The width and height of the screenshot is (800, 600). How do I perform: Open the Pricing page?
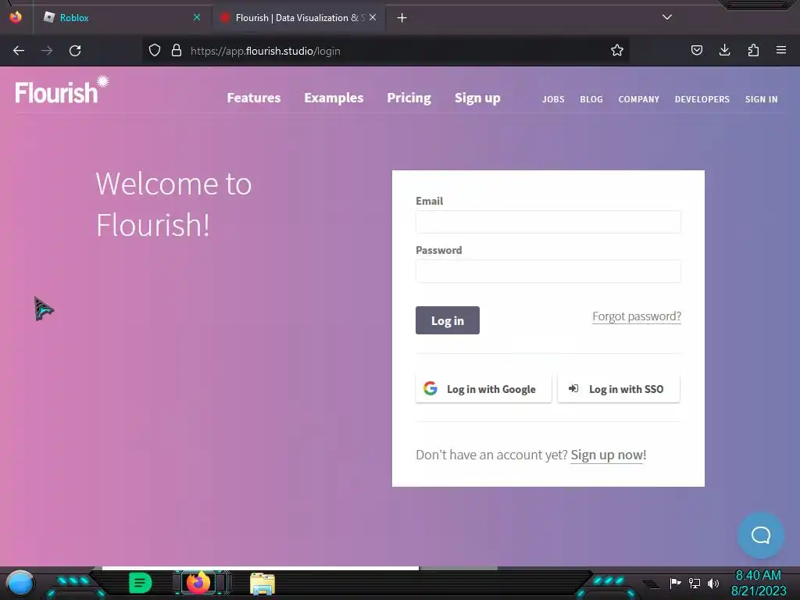pyautogui.click(x=409, y=98)
